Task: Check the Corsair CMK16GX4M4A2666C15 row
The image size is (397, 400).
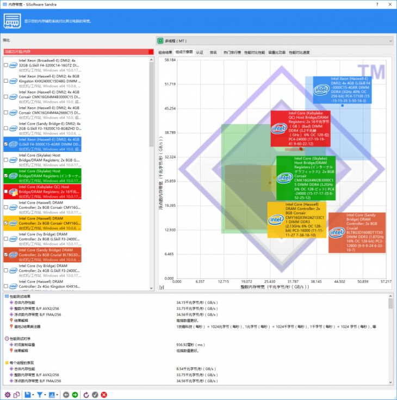Action: (x=6, y=113)
